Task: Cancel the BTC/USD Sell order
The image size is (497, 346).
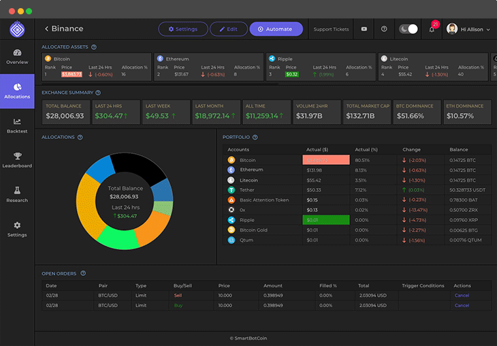Action: tap(462, 295)
